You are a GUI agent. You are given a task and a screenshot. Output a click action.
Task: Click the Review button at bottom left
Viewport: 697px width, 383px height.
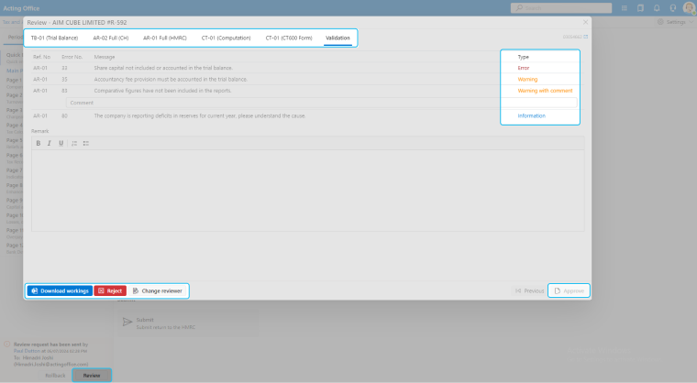92,376
